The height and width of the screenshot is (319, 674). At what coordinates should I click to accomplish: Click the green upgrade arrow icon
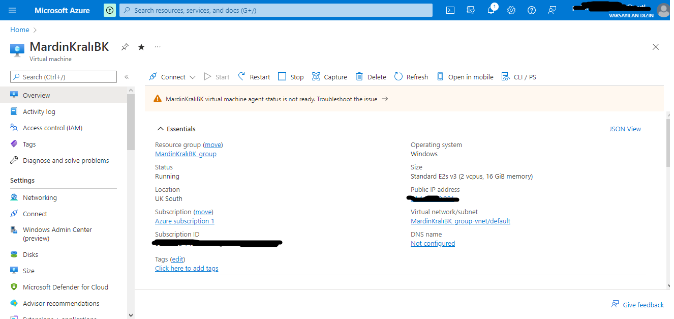click(109, 10)
